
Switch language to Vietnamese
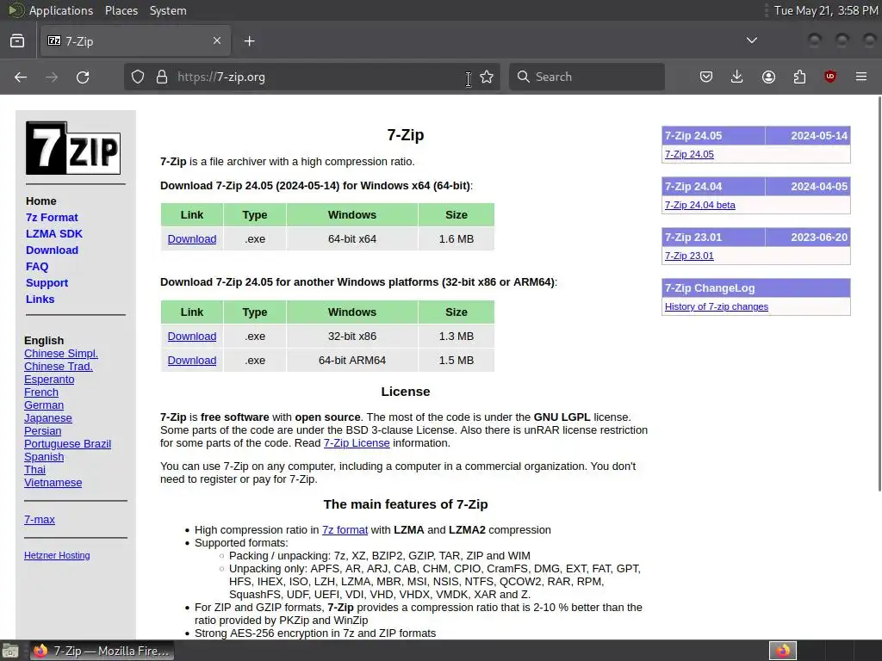(x=53, y=483)
